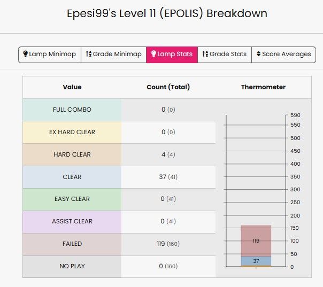Screen dimensions: 323x287
Task: Select the EX HARD CLEAR yellow cell
Action: click(72, 132)
